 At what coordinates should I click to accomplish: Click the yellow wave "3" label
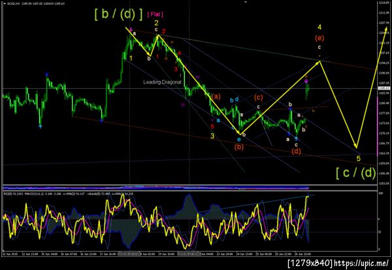(212, 136)
